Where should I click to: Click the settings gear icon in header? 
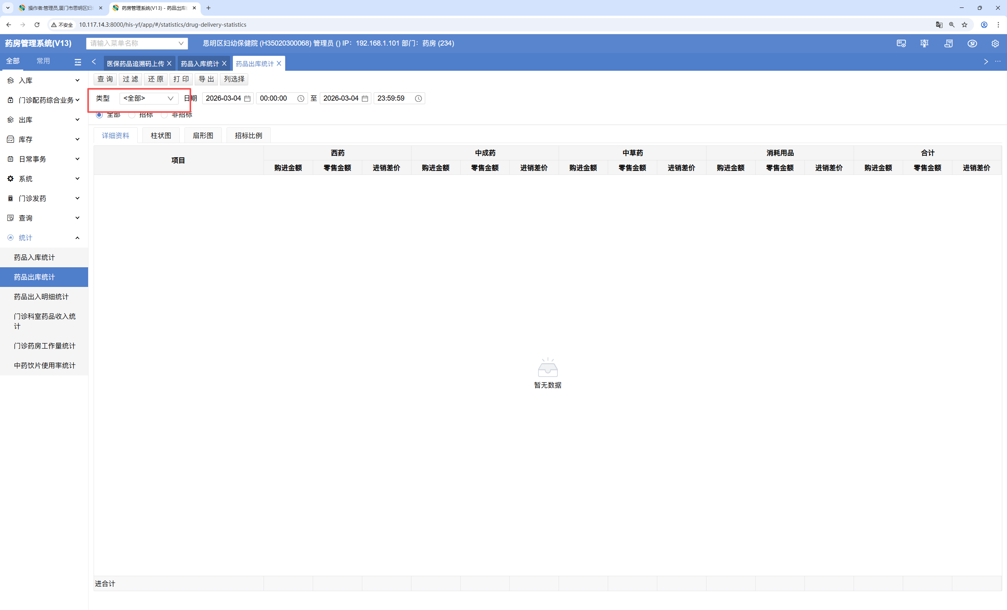(995, 43)
